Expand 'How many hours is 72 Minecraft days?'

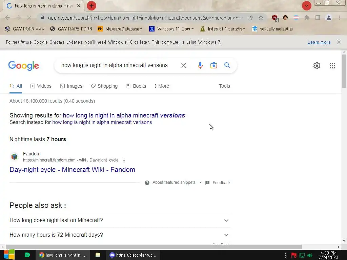point(120,235)
